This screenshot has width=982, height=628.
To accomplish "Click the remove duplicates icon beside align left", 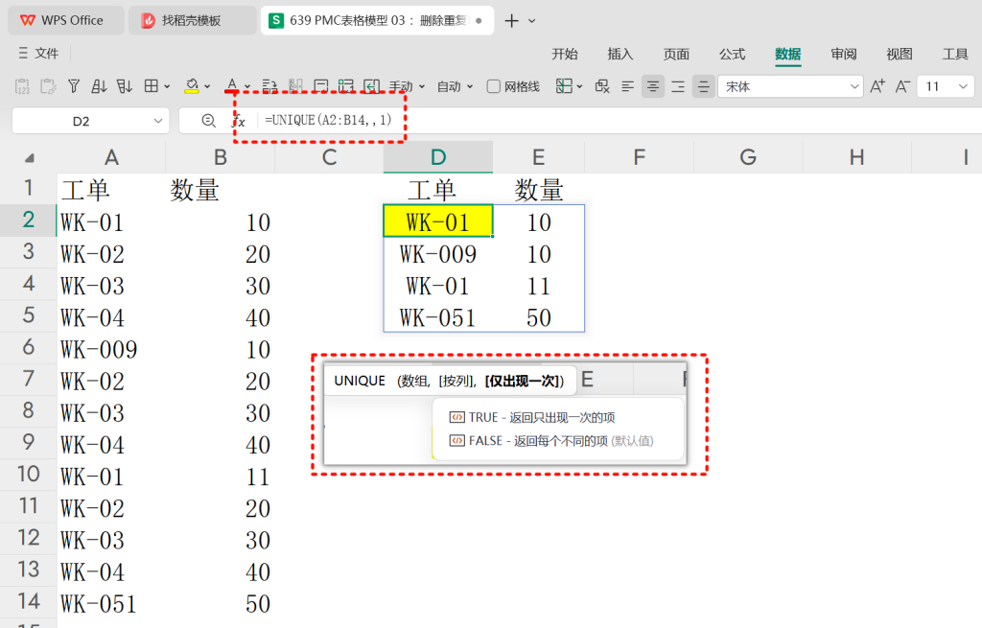I will click(602, 86).
